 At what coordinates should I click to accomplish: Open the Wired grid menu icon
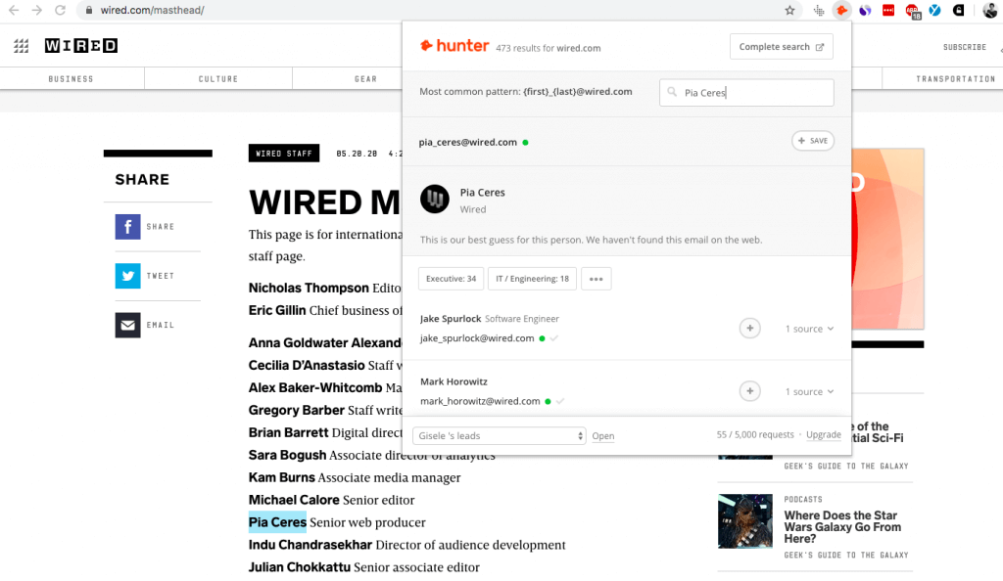tap(22, 45)
